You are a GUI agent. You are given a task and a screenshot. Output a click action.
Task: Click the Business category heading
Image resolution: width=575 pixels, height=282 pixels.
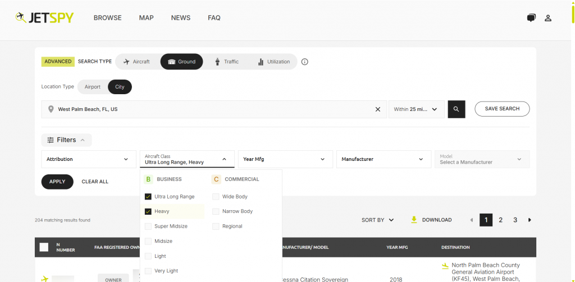(x=169, y=179)
